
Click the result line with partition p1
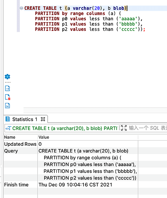click(90, 171)
